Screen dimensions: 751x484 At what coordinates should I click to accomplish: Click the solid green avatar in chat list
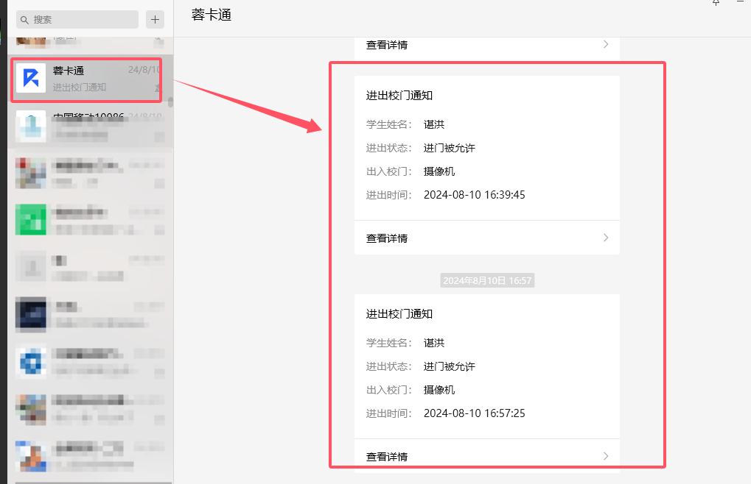(x=31, y=219)
